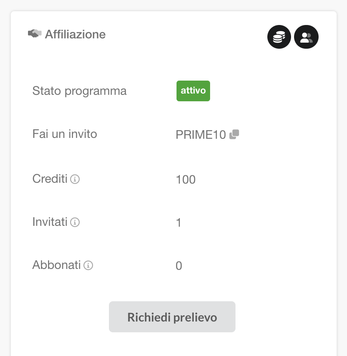The width and height of the screenshot is (347, 356).
Task: Show info tooltip for Abbonati
Action: [88, 265]
